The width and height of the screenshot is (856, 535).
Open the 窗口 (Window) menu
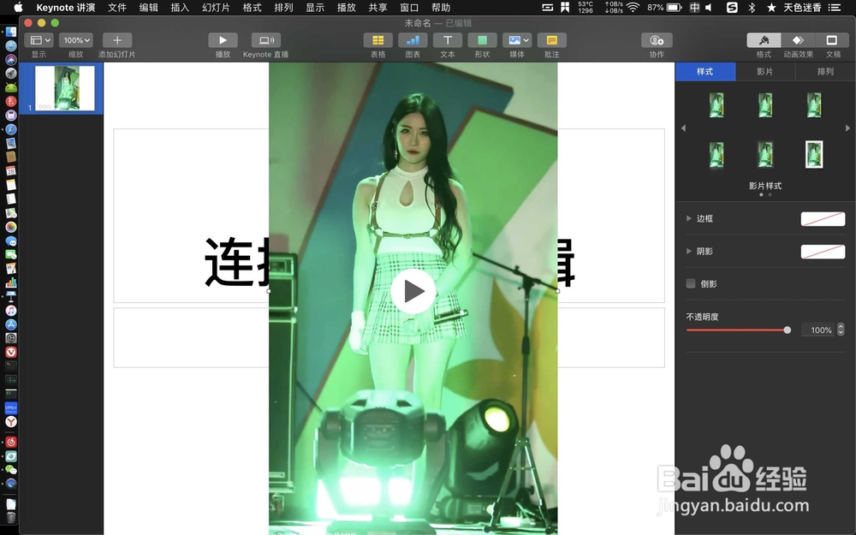[x=409, y=8]
